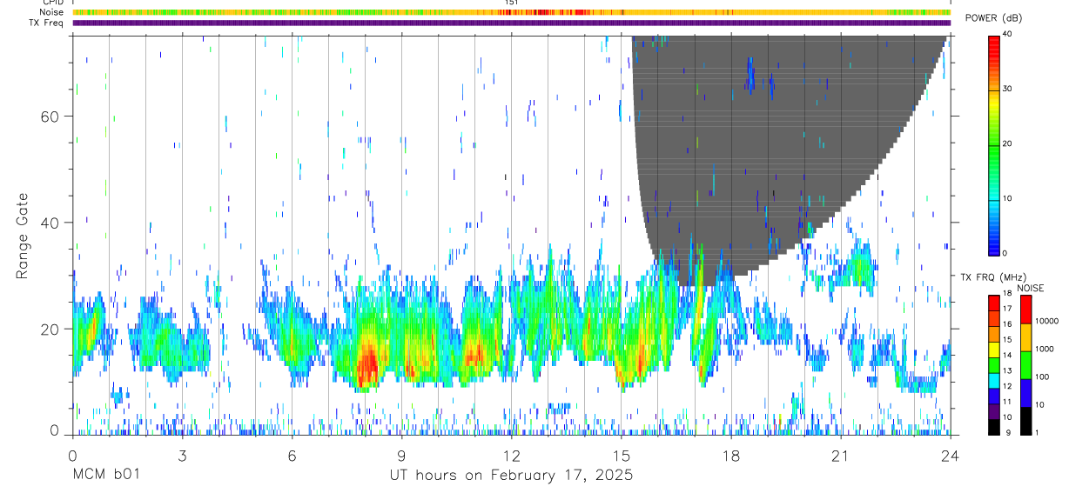Click the 40 tick on Range Gate axis
1069x493 pixels.
50,223
